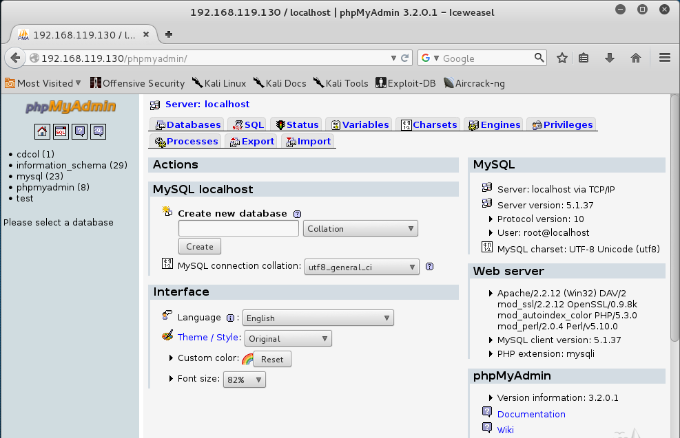680x438 pixels.
Task: Open the Iceweasel hamburger menu
Action: [665, 58]
